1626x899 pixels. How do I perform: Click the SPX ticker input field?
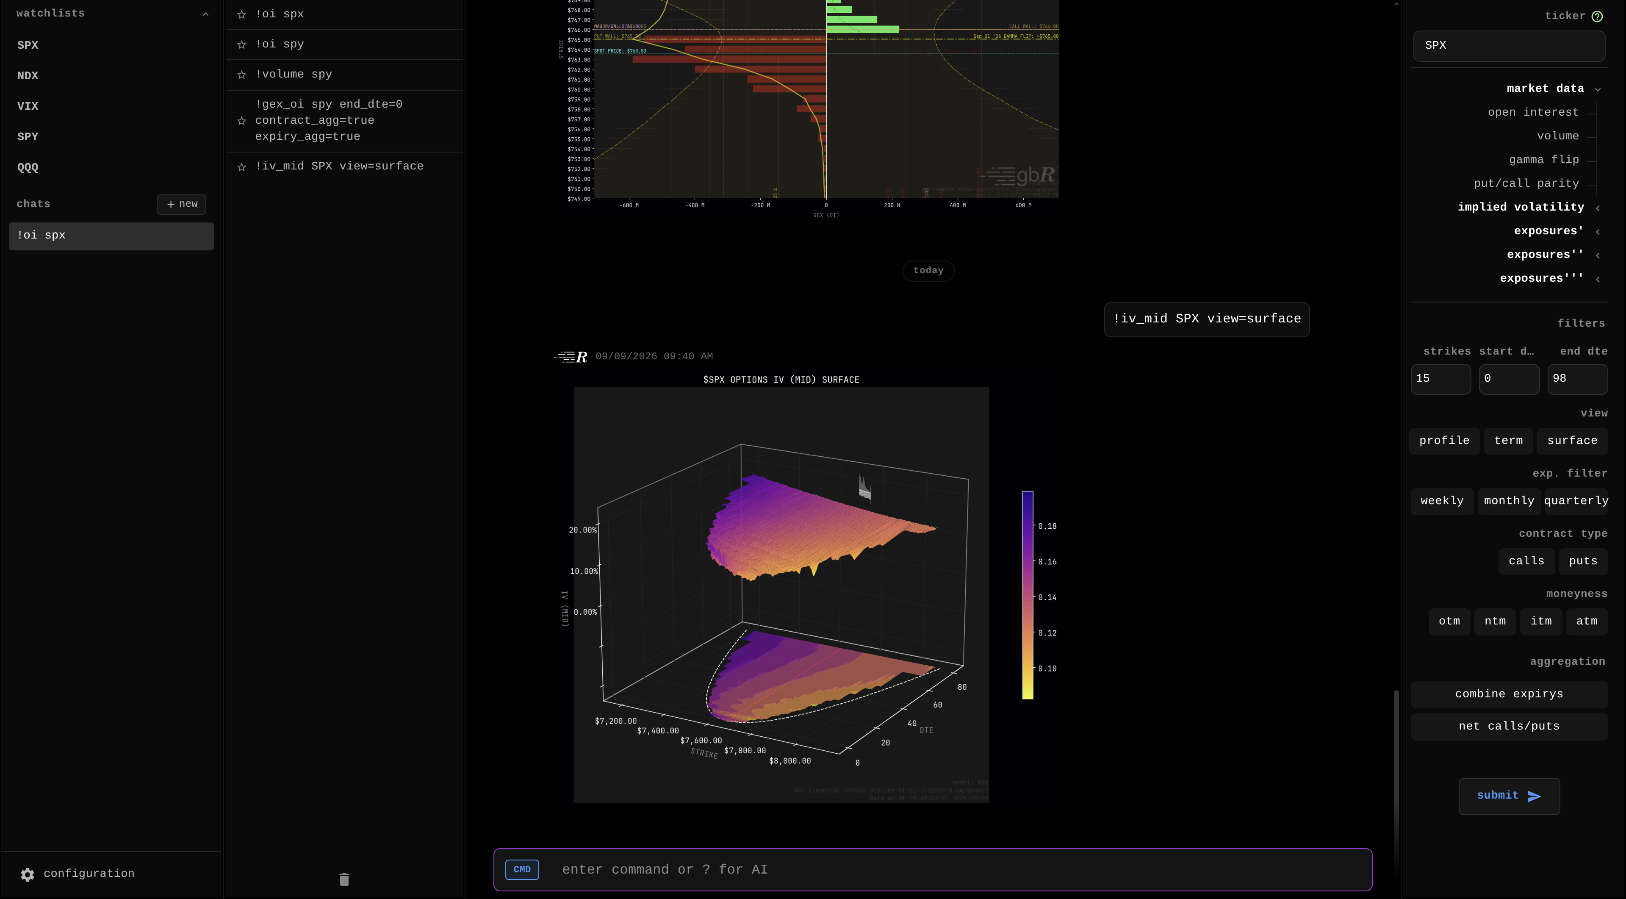1509,45
